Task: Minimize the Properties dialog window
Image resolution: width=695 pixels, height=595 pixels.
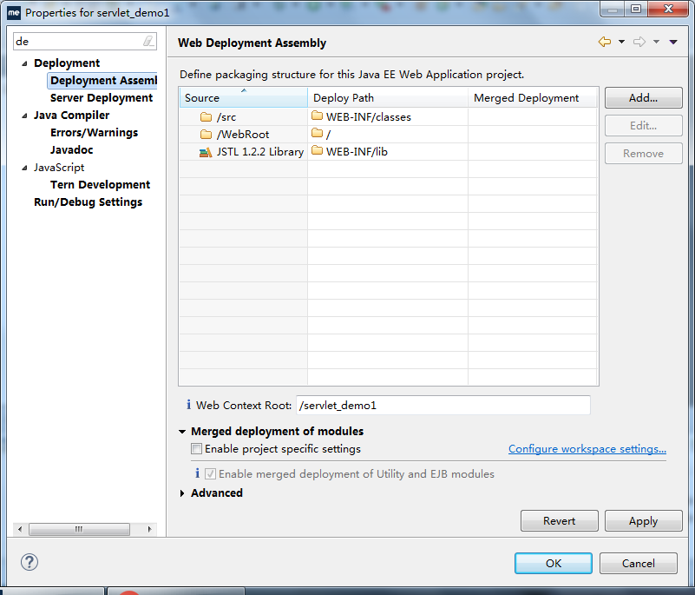Action: tap(613, 10)
